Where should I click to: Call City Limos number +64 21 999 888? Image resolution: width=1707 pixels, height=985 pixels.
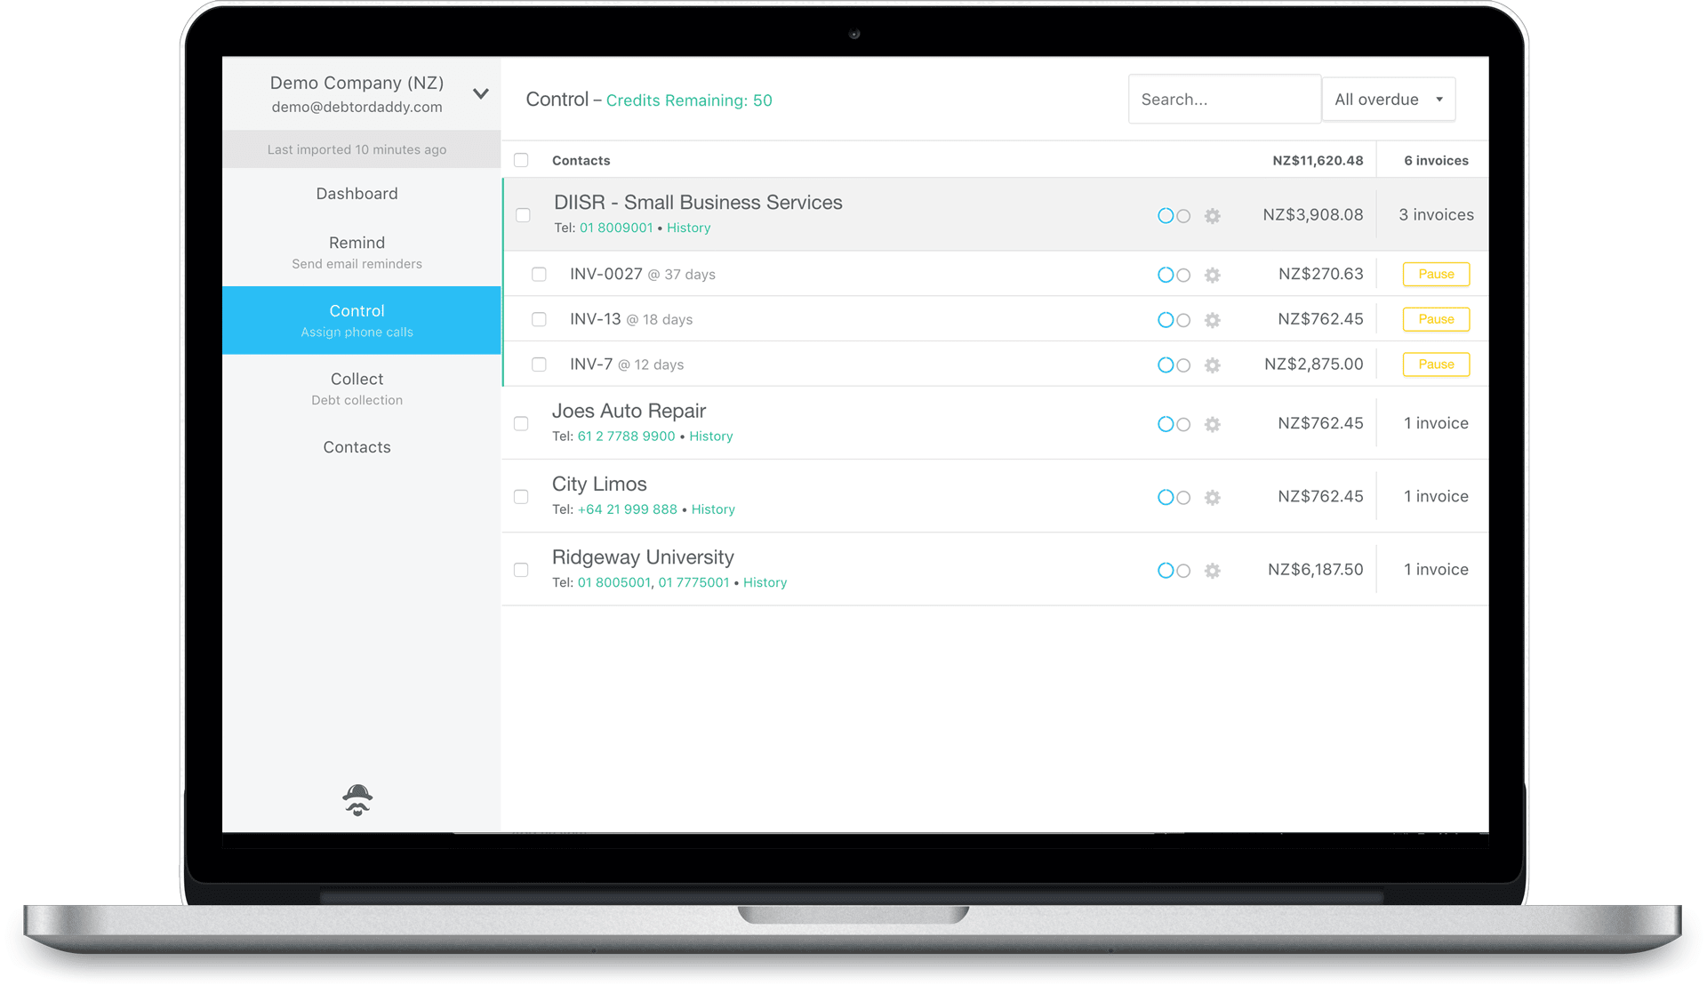tap(627, 509)
